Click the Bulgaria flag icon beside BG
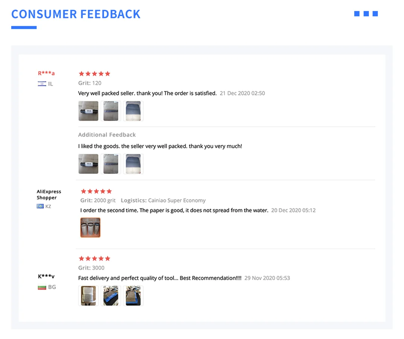This screenshot has width=404, height=339. point(42,287)
